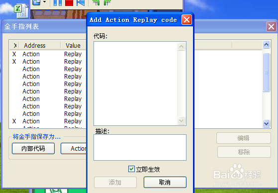Select the third Action Replay row, first without X
278x193 pixels.
click(x=48, y=69)
